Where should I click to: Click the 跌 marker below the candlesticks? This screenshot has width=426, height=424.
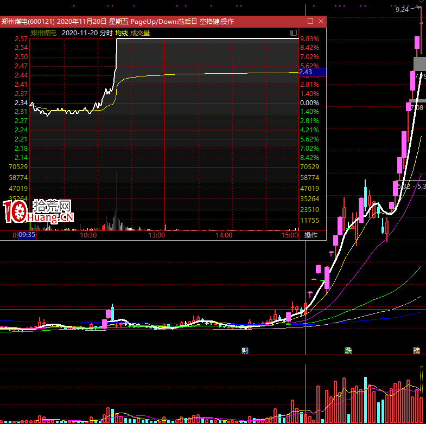pos(348,350)
